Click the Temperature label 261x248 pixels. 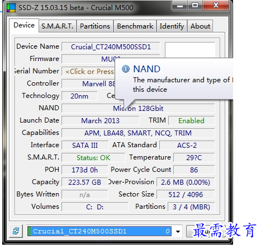(150, 157)
